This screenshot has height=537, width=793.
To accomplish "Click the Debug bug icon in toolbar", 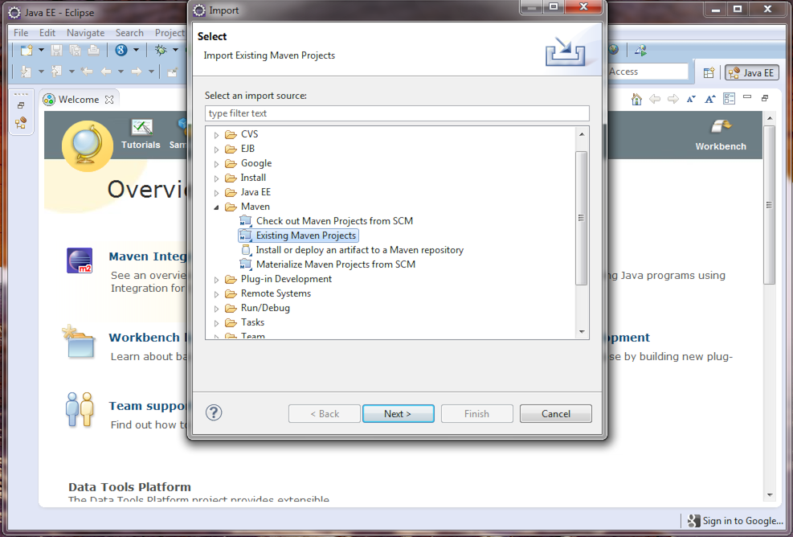I will 161,50.
